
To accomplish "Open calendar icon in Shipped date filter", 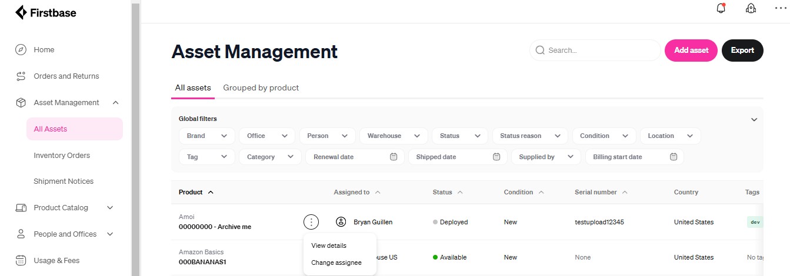I will 496,157.
